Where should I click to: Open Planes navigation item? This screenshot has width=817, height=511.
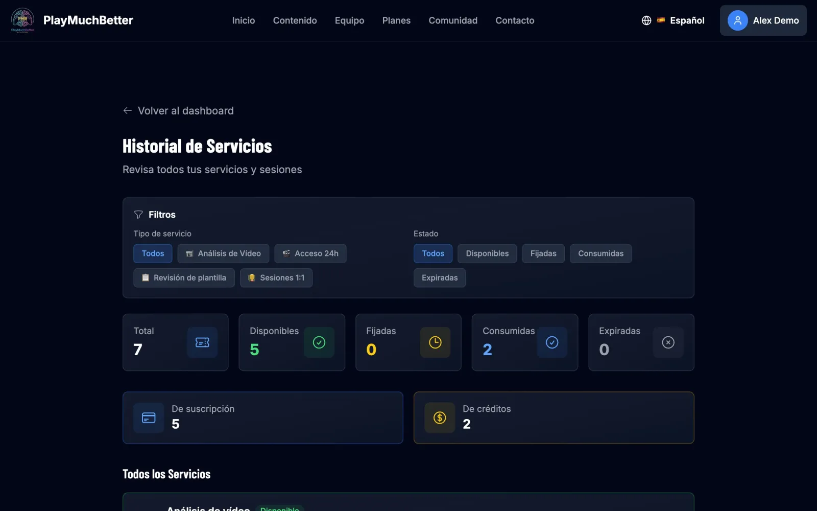396,20
